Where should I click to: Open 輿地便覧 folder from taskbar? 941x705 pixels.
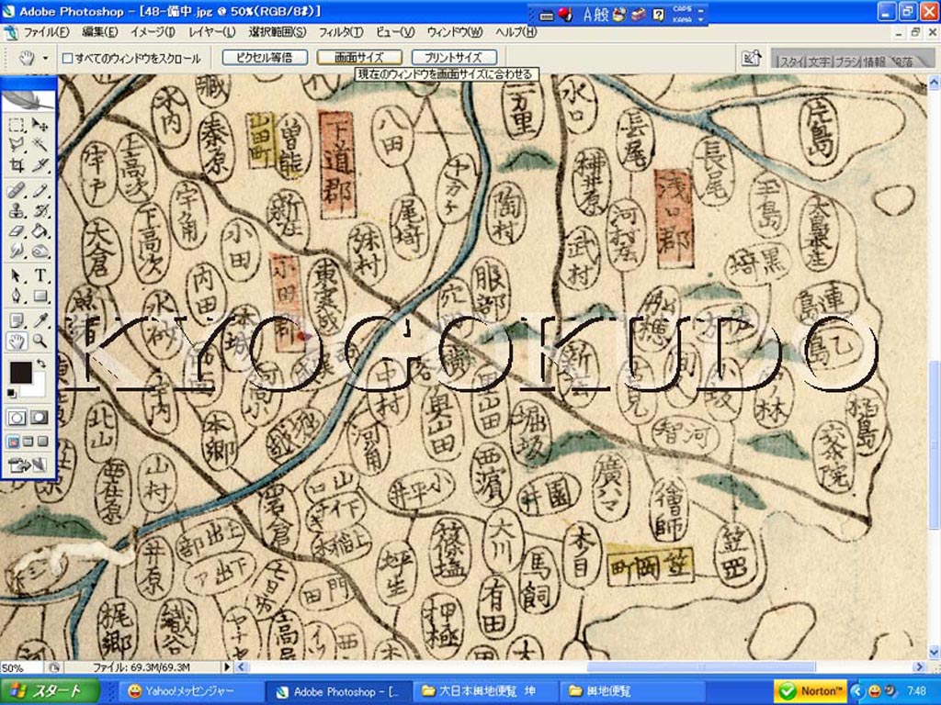632,691
